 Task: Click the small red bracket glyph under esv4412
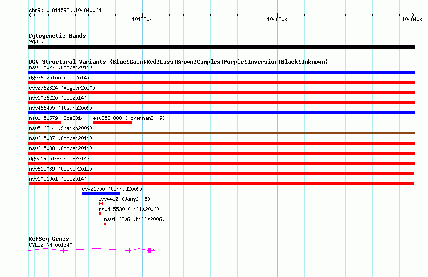coord(101,204)
